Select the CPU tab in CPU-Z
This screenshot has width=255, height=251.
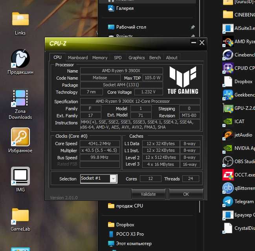pos(58,57)
